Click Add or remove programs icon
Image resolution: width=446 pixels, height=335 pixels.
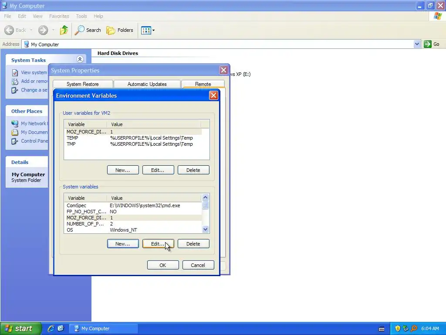pos(15,82)
